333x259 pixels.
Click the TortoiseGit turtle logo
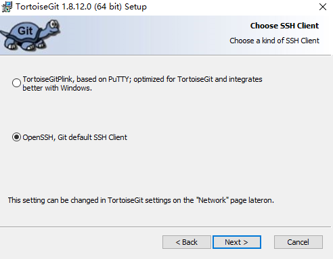pyautogui.click(x=30, y=34)
